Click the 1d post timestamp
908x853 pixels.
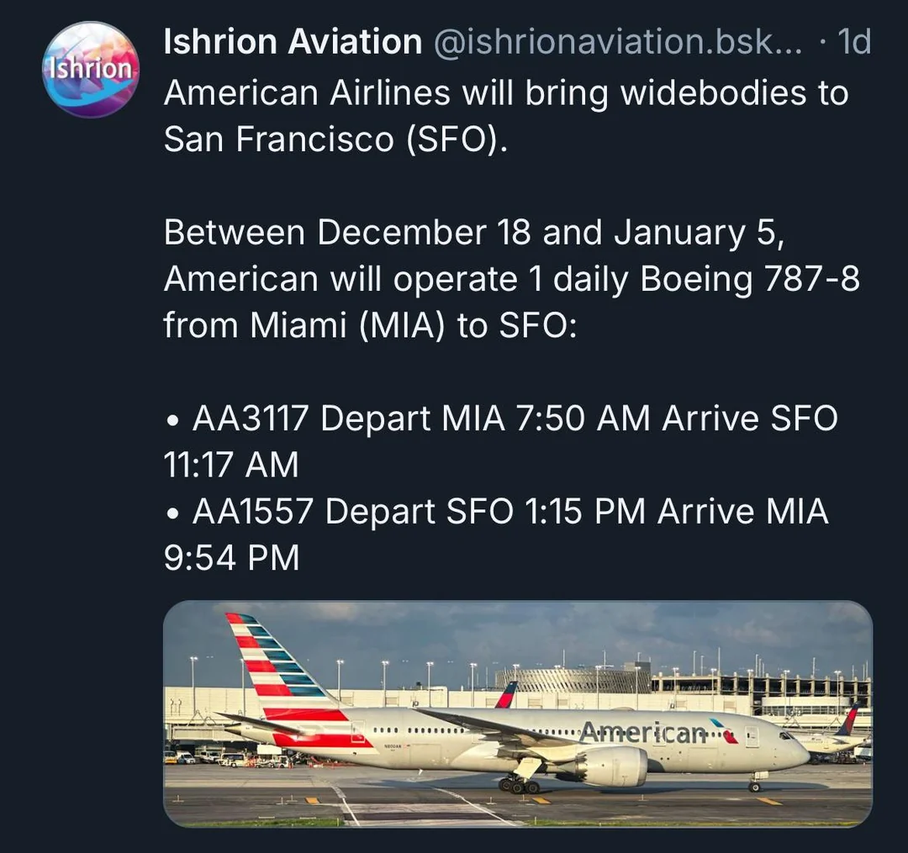point(855,41)
